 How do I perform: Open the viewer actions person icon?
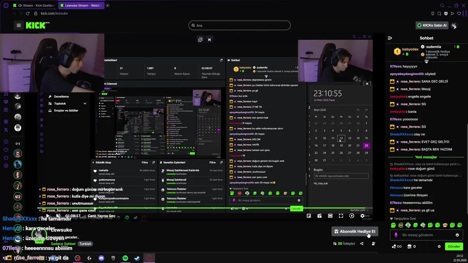click(x=373, y=244)
